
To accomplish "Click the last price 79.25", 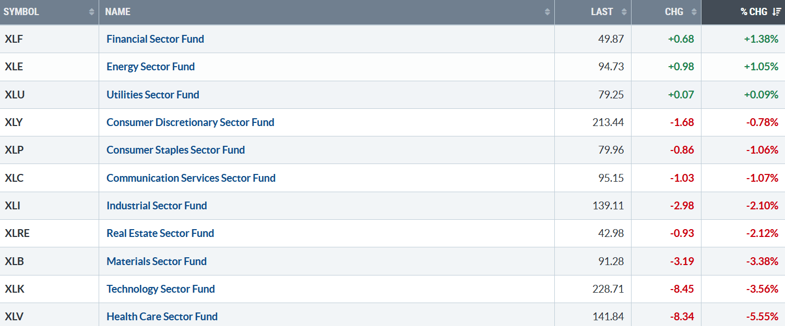I will [x=611, y=95].
